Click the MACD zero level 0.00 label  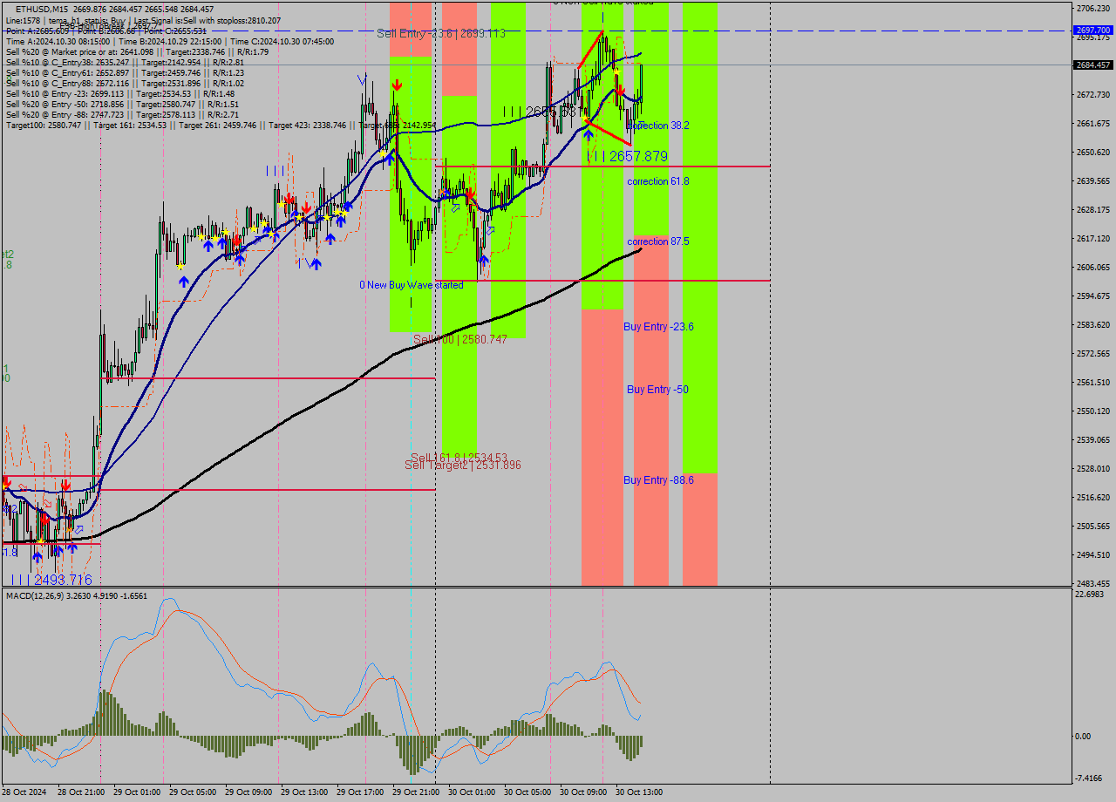pyautogui.click(x=1085, y=737)
